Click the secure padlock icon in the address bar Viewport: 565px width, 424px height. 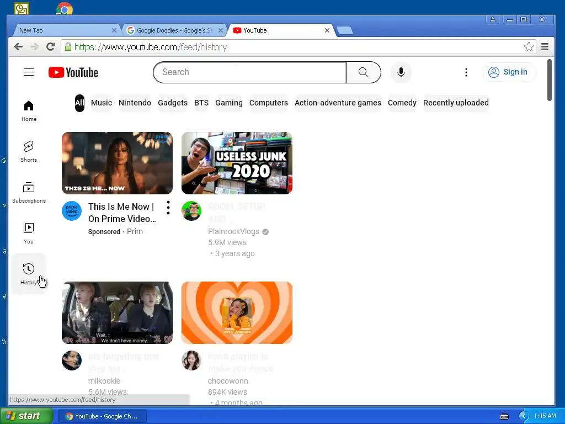tap(68, 46)
